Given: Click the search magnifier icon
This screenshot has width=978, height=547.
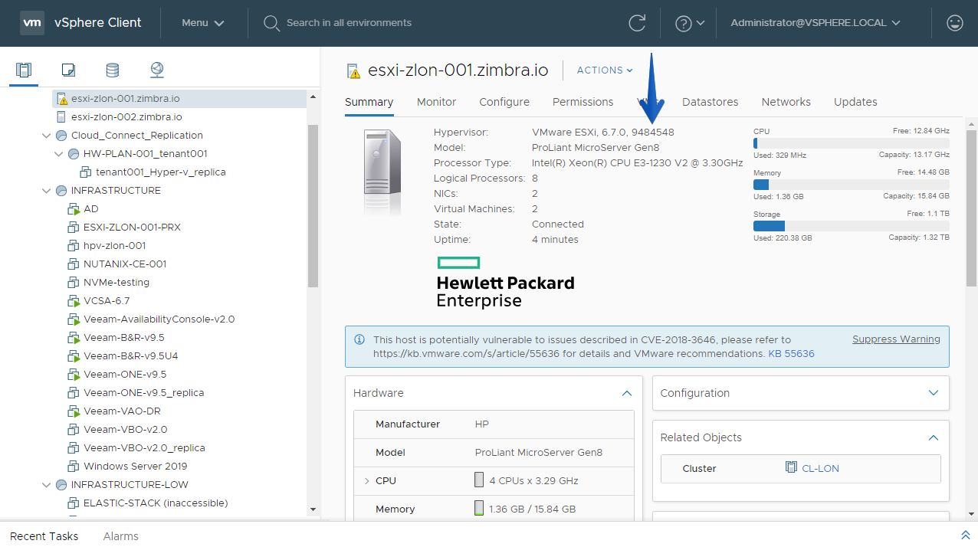Looking at the screenshot, I should click(271, 23).
